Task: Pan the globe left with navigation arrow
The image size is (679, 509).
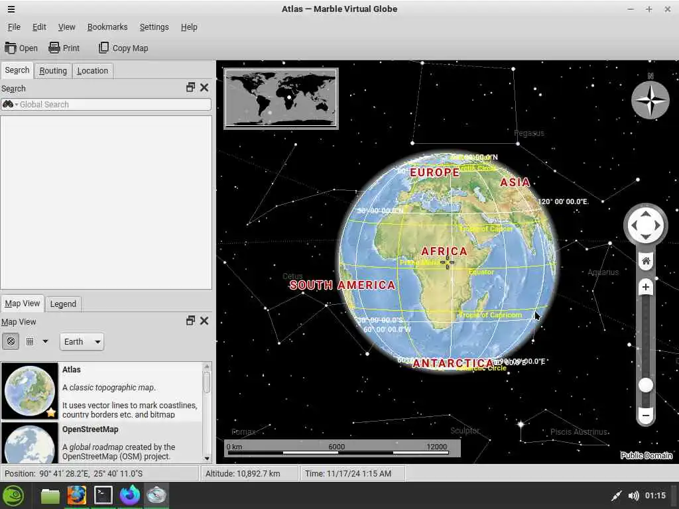Action: [x=634, y=225]
